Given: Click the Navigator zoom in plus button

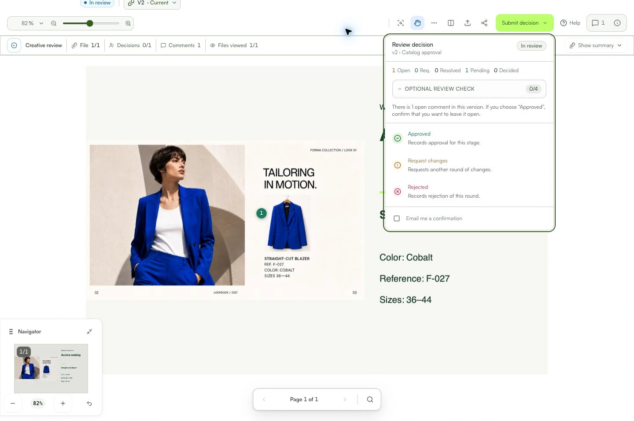Looking at the screenshot, I should coord(63,403).
